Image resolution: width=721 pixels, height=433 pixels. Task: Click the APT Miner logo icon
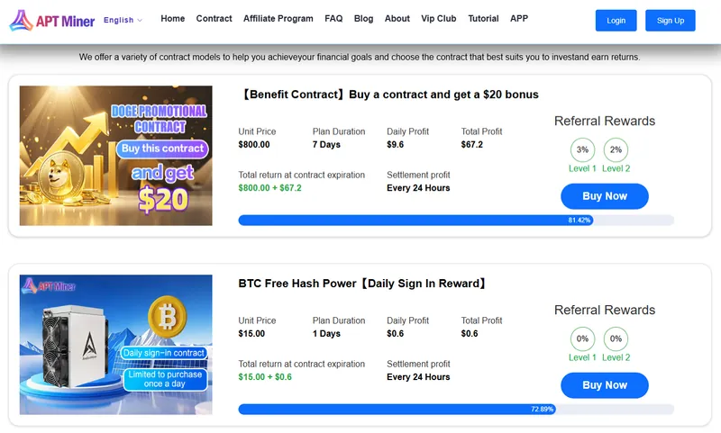(21, 20)
